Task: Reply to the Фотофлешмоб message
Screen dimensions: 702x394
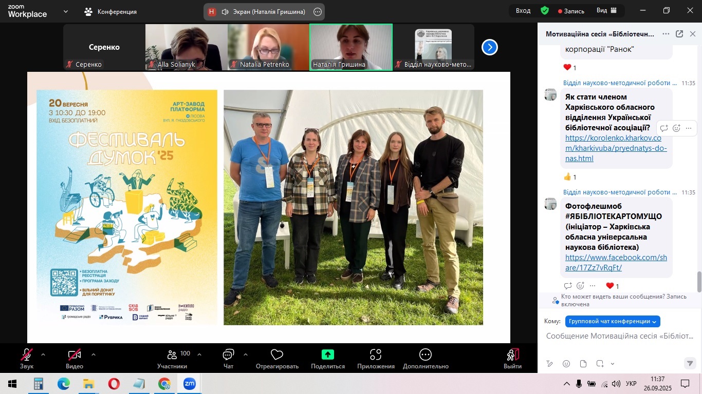Action: click(x=568, y=286)
